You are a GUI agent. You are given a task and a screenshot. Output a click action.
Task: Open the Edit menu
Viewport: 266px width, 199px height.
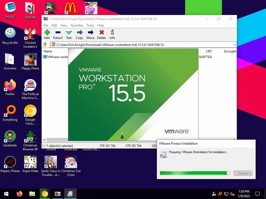click(x=54, y=25)
